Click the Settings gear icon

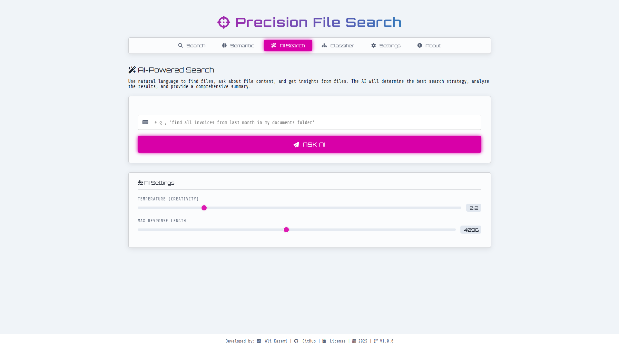point(373,45)
